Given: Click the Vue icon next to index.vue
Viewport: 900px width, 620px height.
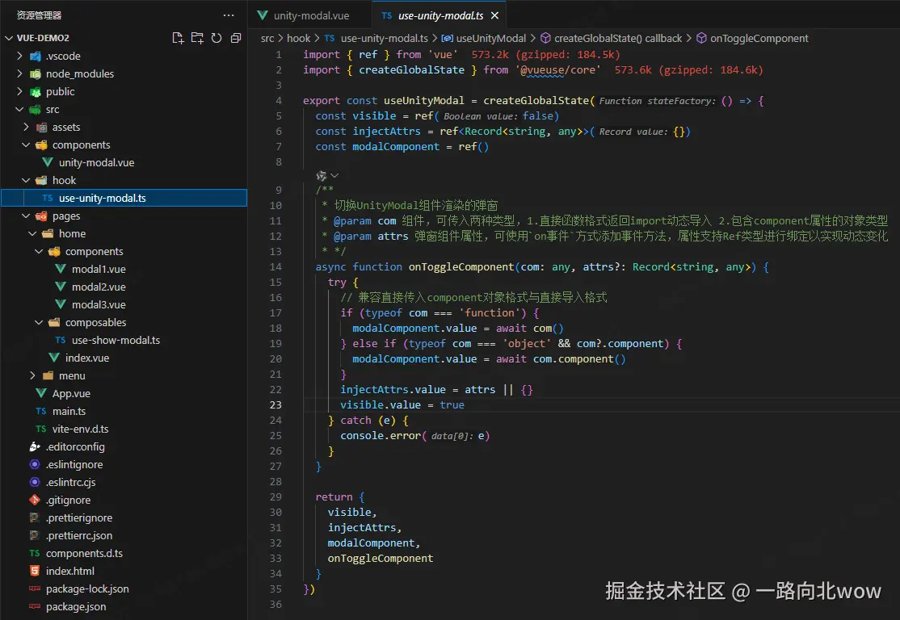Looking at the screenshot, I should 54,358.
